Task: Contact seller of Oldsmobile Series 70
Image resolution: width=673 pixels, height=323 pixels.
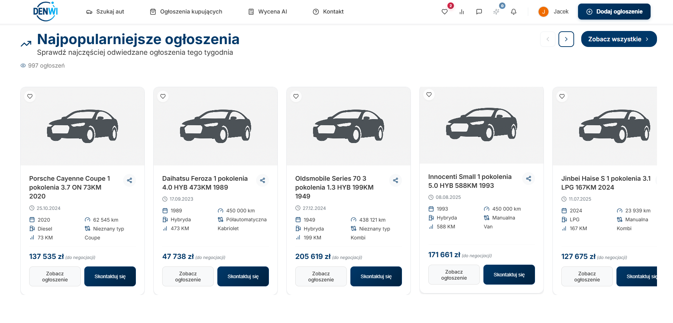Action: coord(376,276)
